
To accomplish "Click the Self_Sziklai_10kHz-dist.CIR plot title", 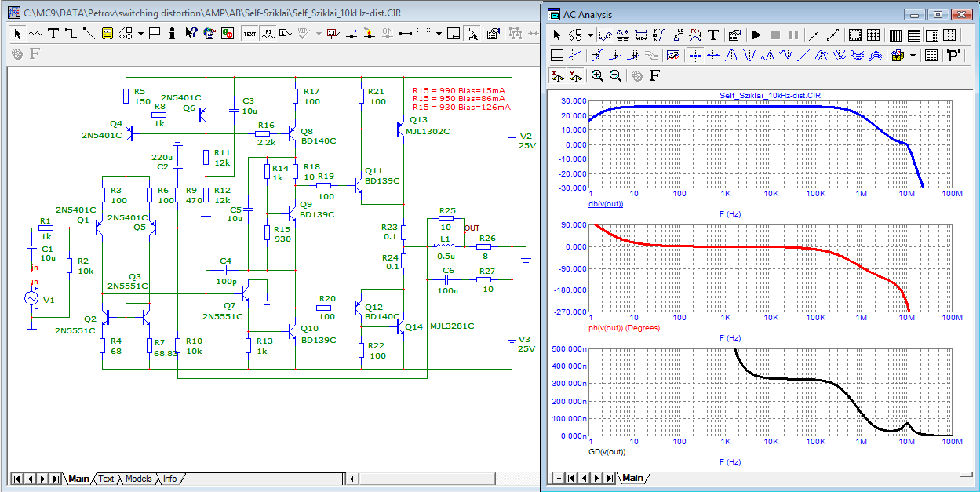I will click(771, 95).
